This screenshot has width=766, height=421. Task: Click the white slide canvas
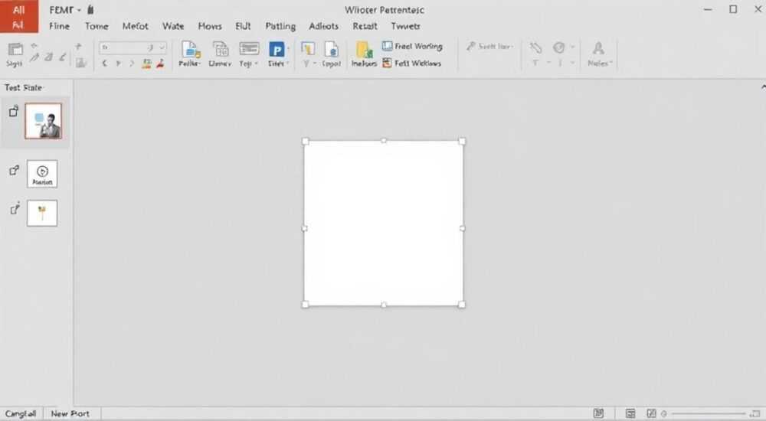tap(384, 224)
